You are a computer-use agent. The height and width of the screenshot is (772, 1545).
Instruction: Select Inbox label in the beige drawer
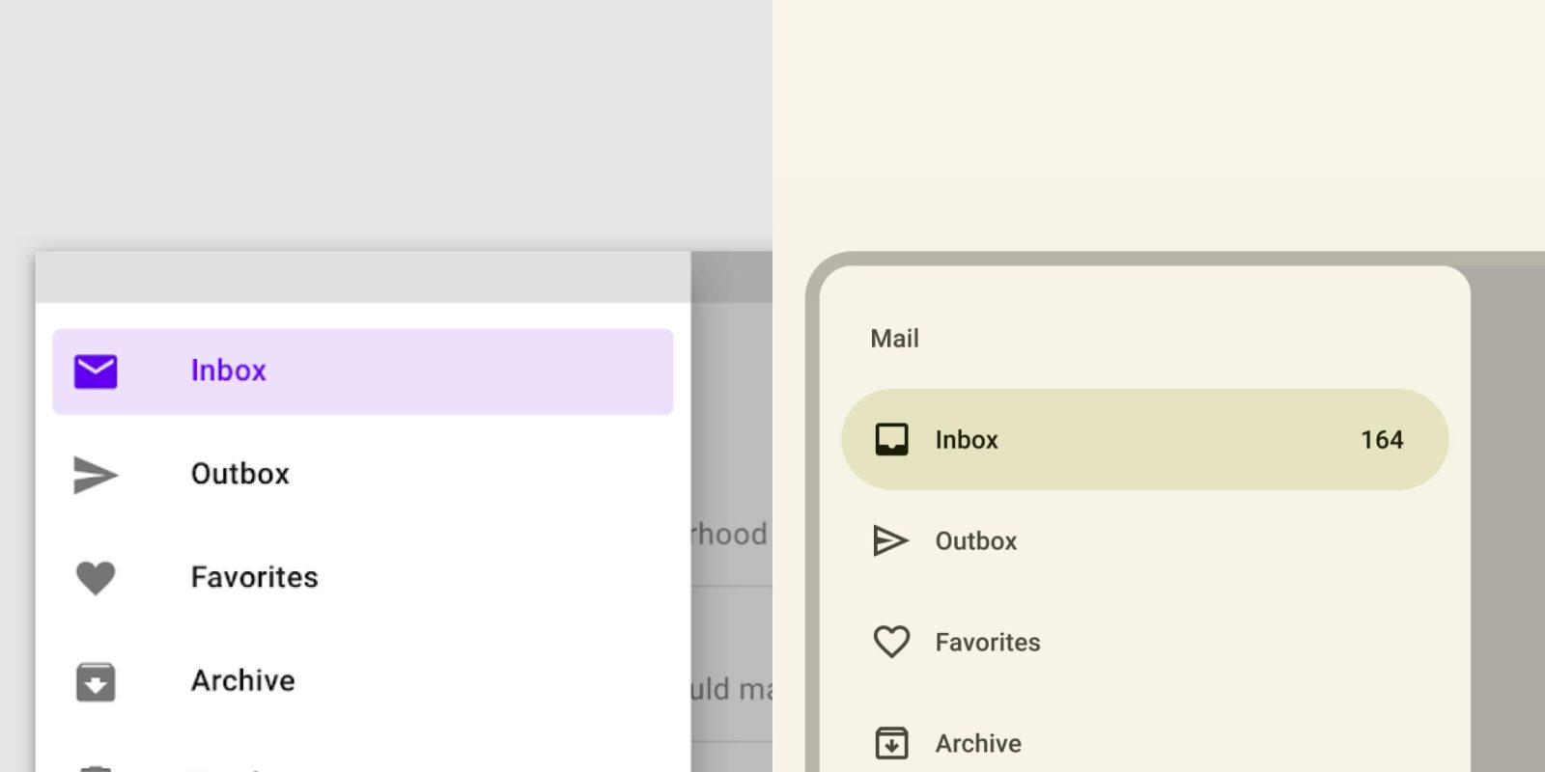pos(967,440)
